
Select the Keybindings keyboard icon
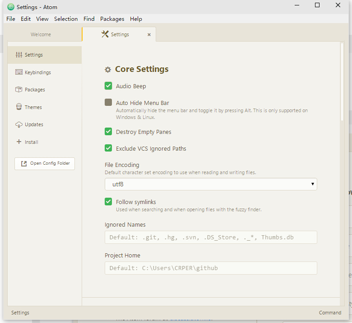(19, 72)
